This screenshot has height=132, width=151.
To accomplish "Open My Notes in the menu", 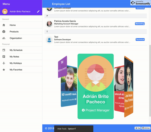I will [x=21, y=57].
